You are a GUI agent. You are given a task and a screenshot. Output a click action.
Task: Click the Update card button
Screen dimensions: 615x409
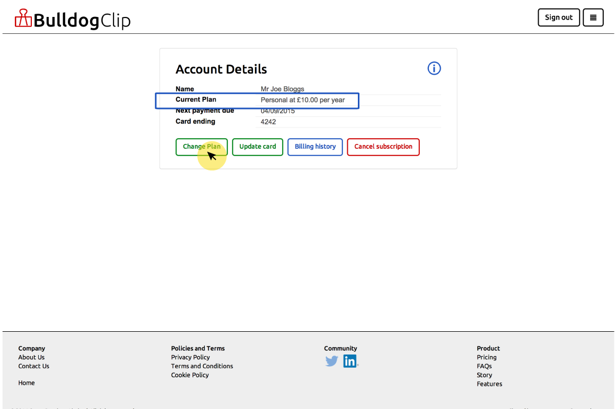[257, 147]
